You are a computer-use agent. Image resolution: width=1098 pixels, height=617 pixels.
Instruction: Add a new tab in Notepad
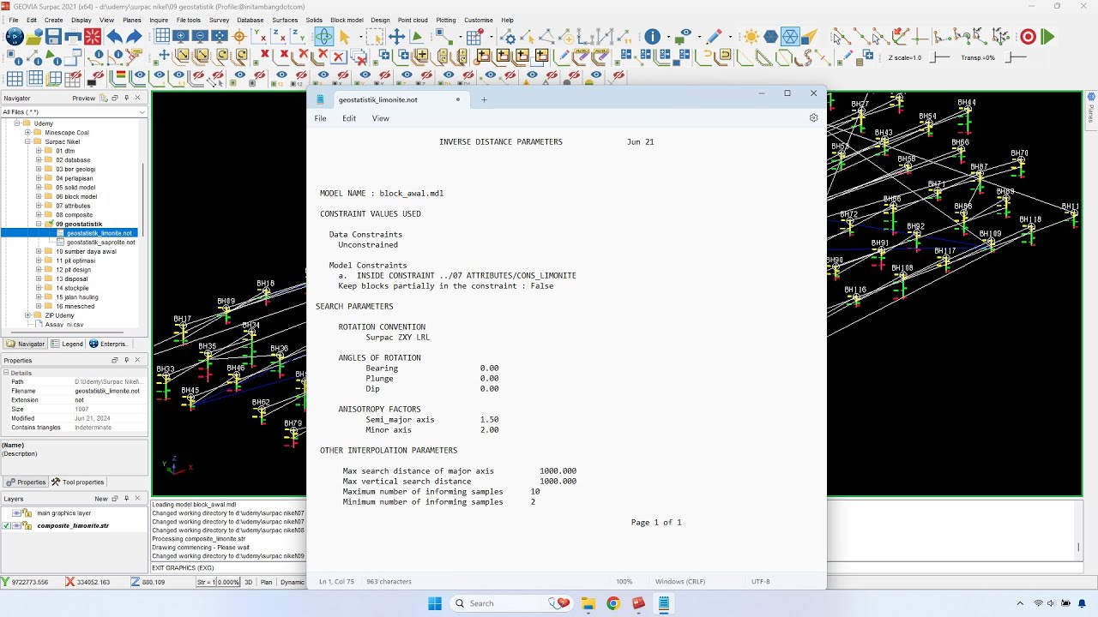484,99
